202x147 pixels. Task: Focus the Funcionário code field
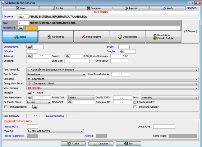pyautogui.click(x=31, y=28)
